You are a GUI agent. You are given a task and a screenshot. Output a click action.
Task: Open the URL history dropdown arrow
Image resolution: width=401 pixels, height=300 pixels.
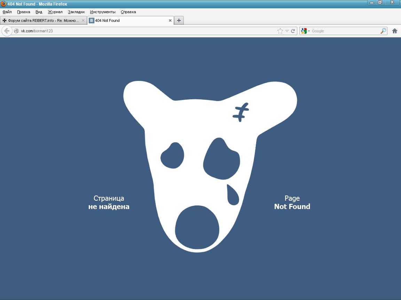click(287, 31)
